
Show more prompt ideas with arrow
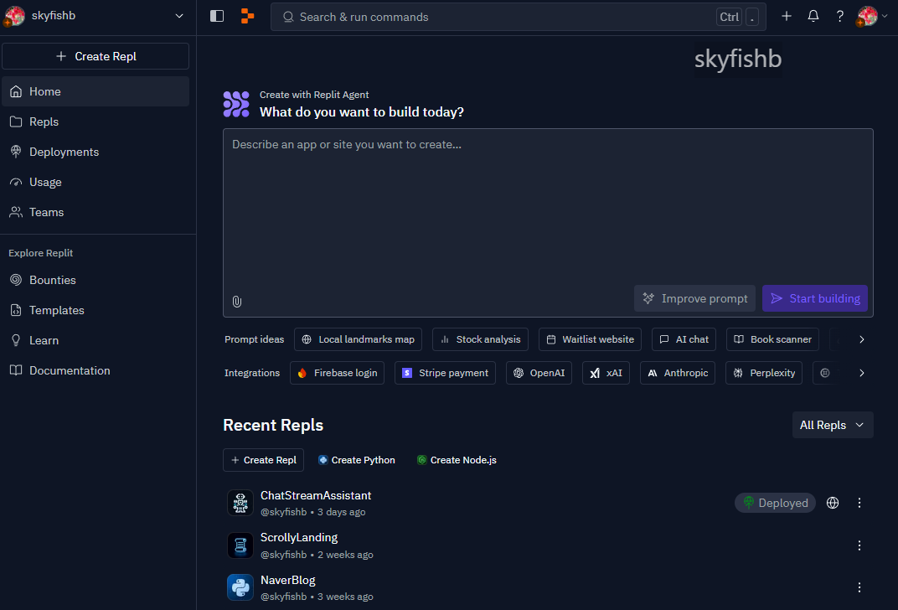861,339
